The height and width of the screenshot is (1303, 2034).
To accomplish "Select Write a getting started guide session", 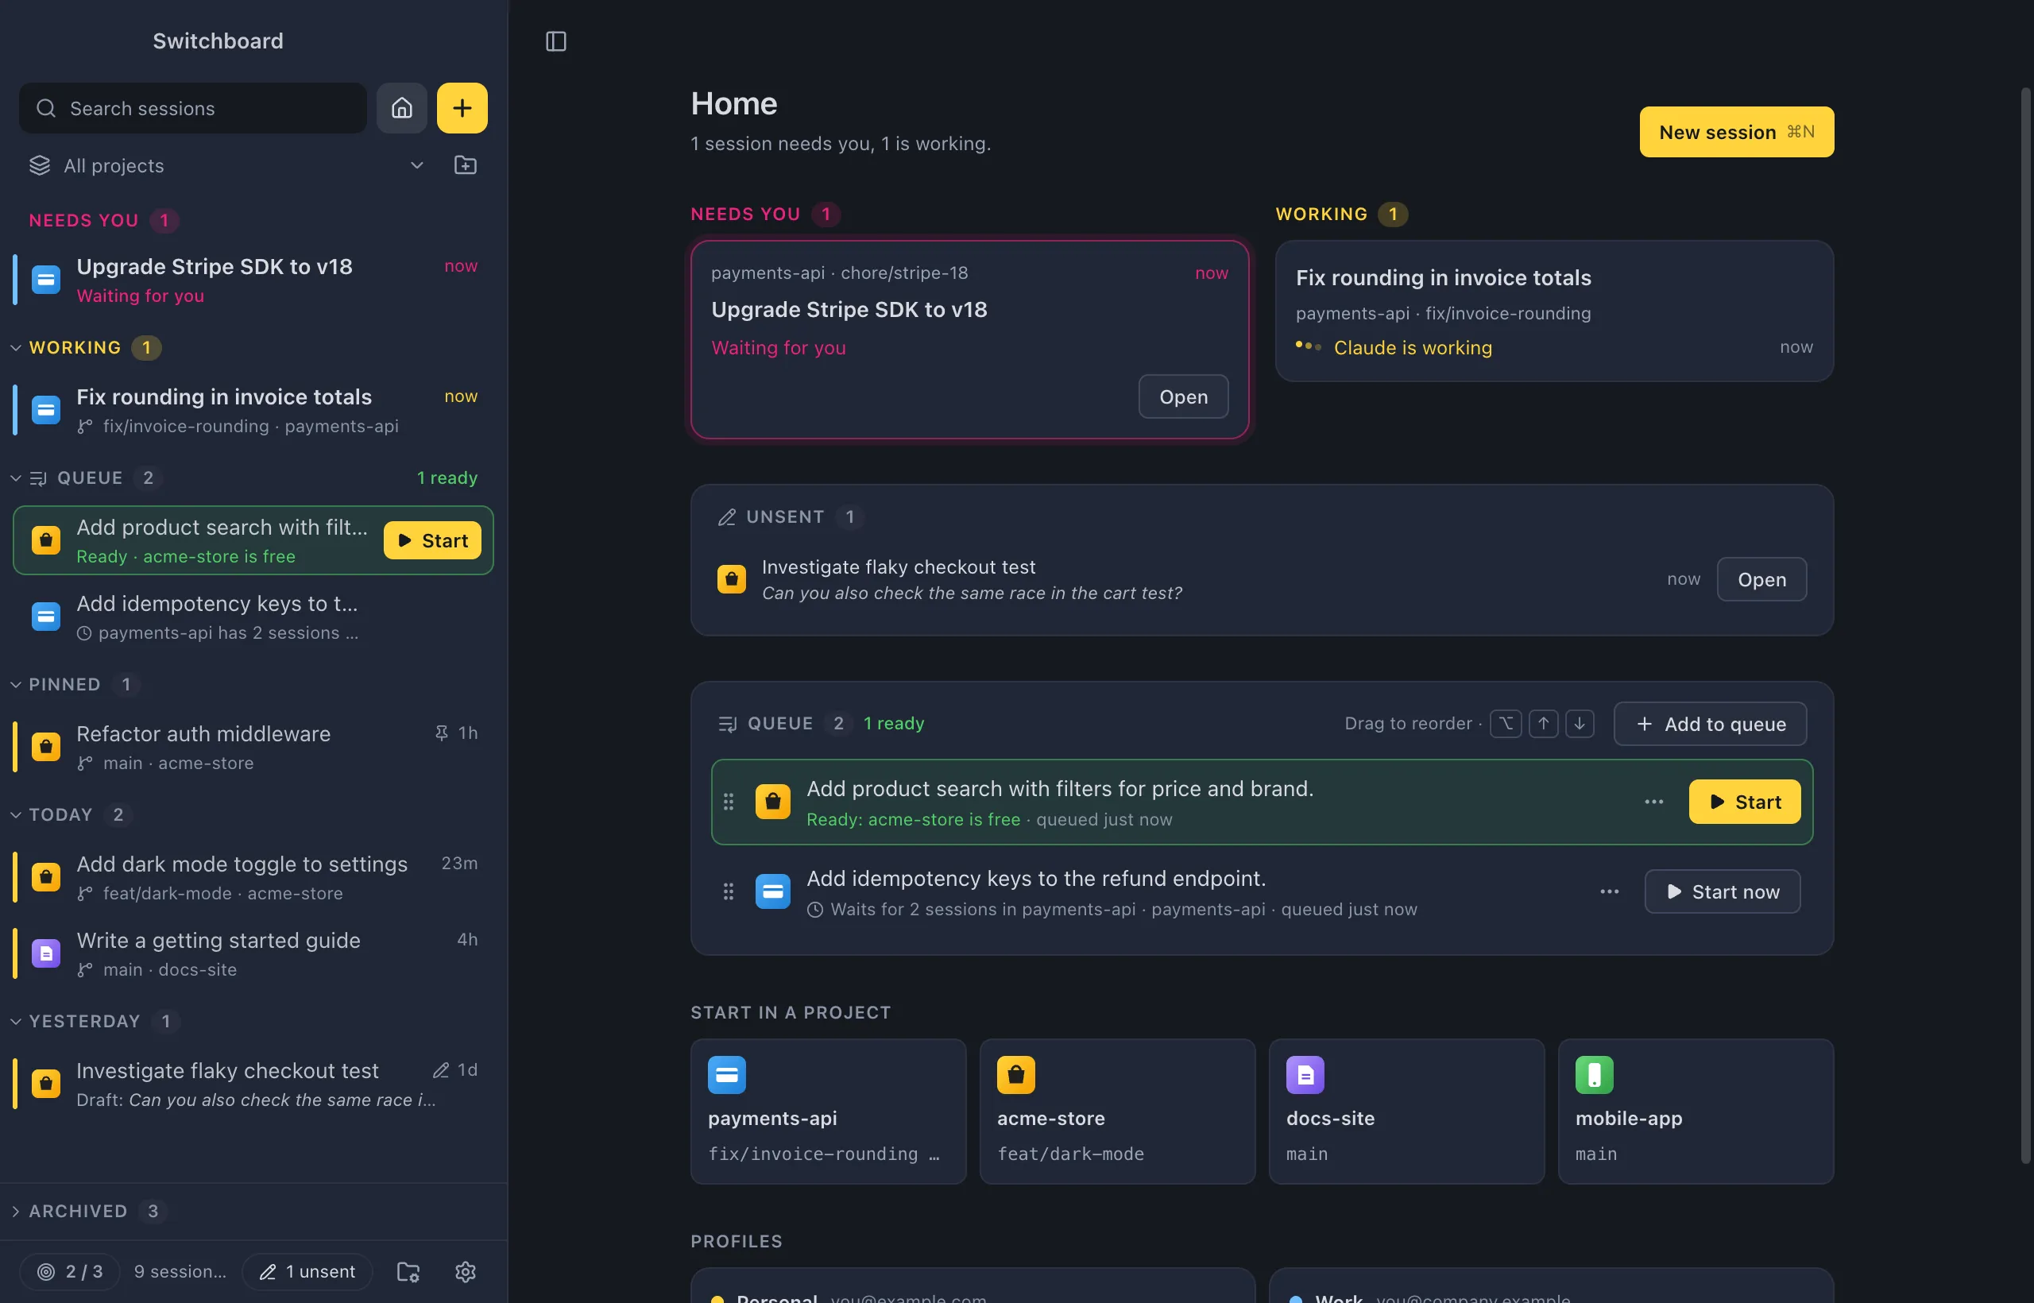I will coord(253,953).
